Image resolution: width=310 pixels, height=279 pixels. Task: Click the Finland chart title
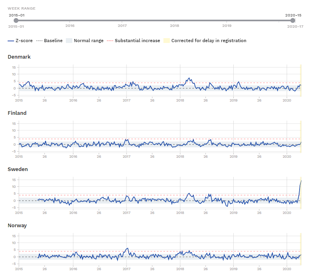click(x=17, y=113)
